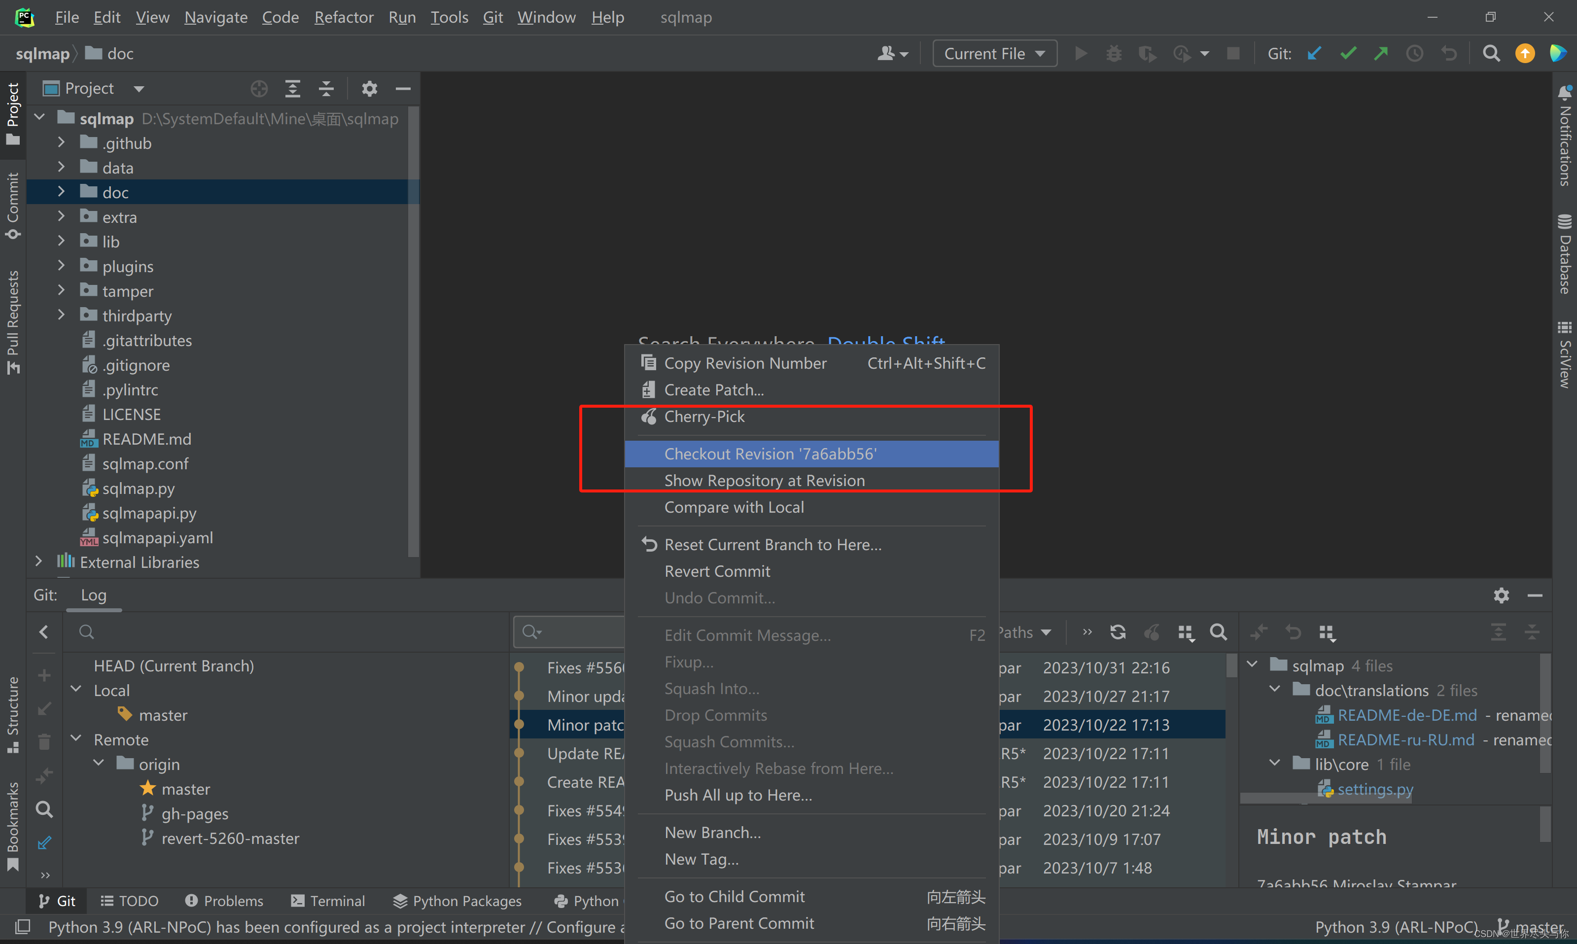Open Search Everywhere magnifier in top toolbar
This screenshot has height=944, width=1577.
tap(1491, 53)
